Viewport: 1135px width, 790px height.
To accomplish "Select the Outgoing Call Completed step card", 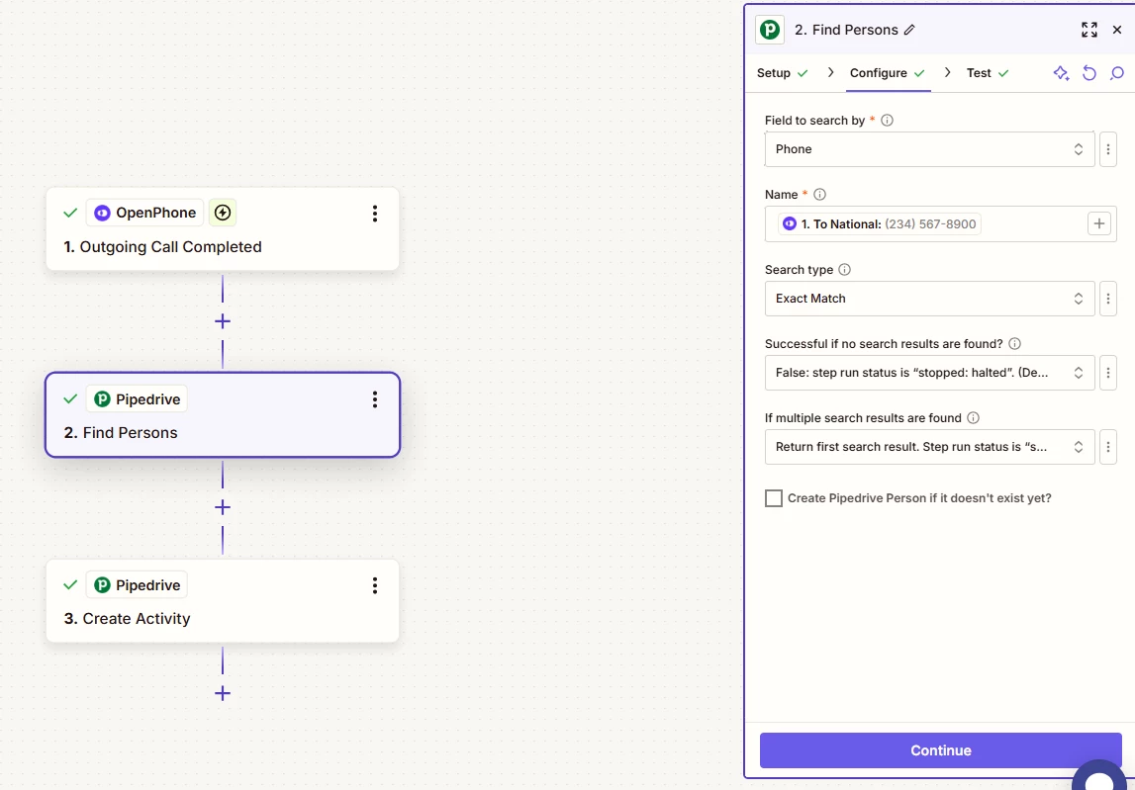I will pyautogui.click(x=223, y=229).
